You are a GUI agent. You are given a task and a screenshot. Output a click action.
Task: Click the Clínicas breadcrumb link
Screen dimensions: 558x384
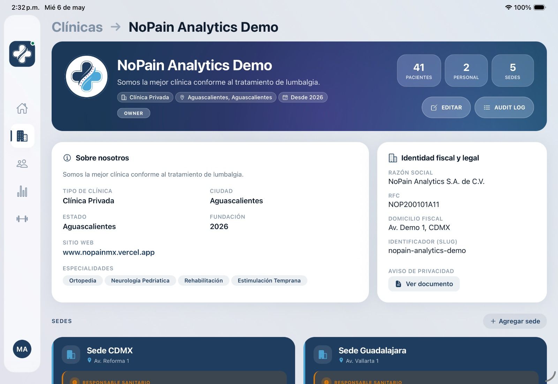pos(77,27)
